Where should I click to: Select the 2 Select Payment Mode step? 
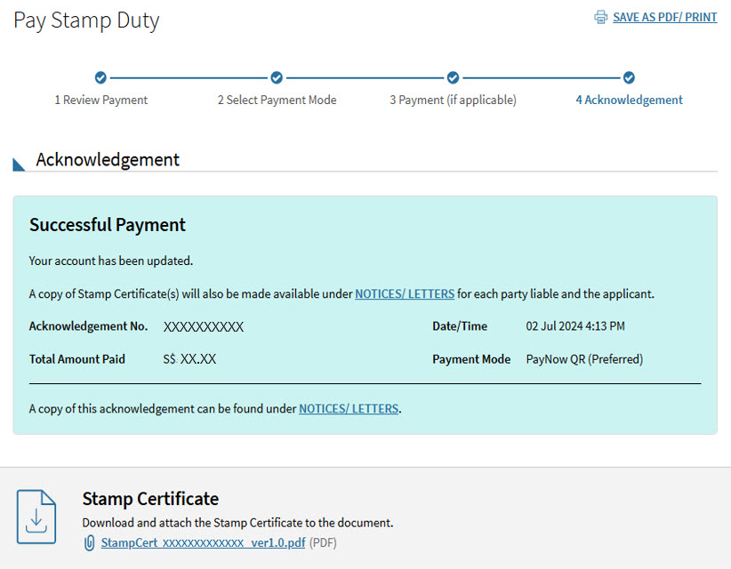coord(277,100)
